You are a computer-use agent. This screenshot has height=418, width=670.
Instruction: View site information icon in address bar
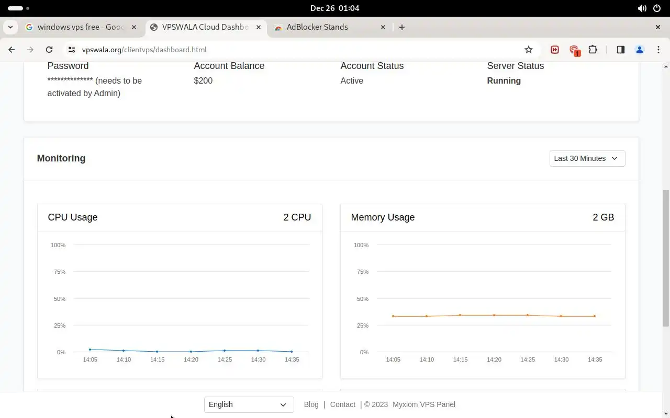[72, 50]
